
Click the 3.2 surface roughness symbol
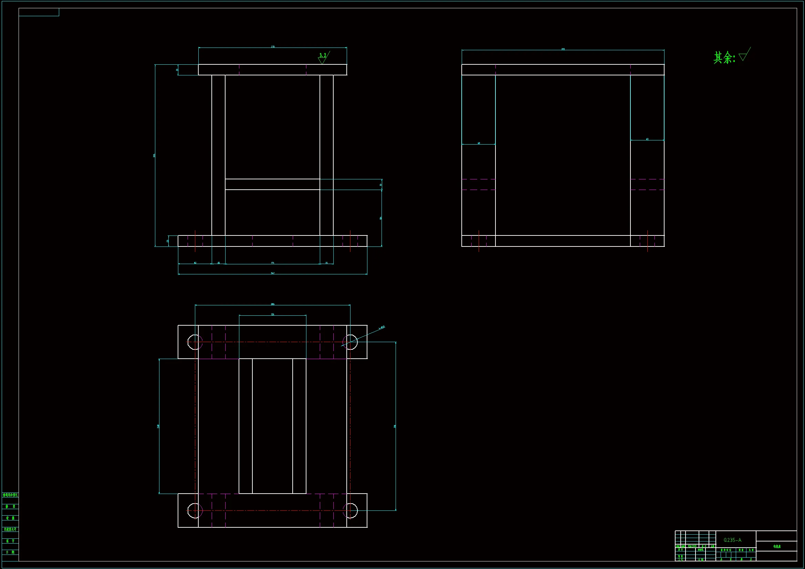point(323,57)
